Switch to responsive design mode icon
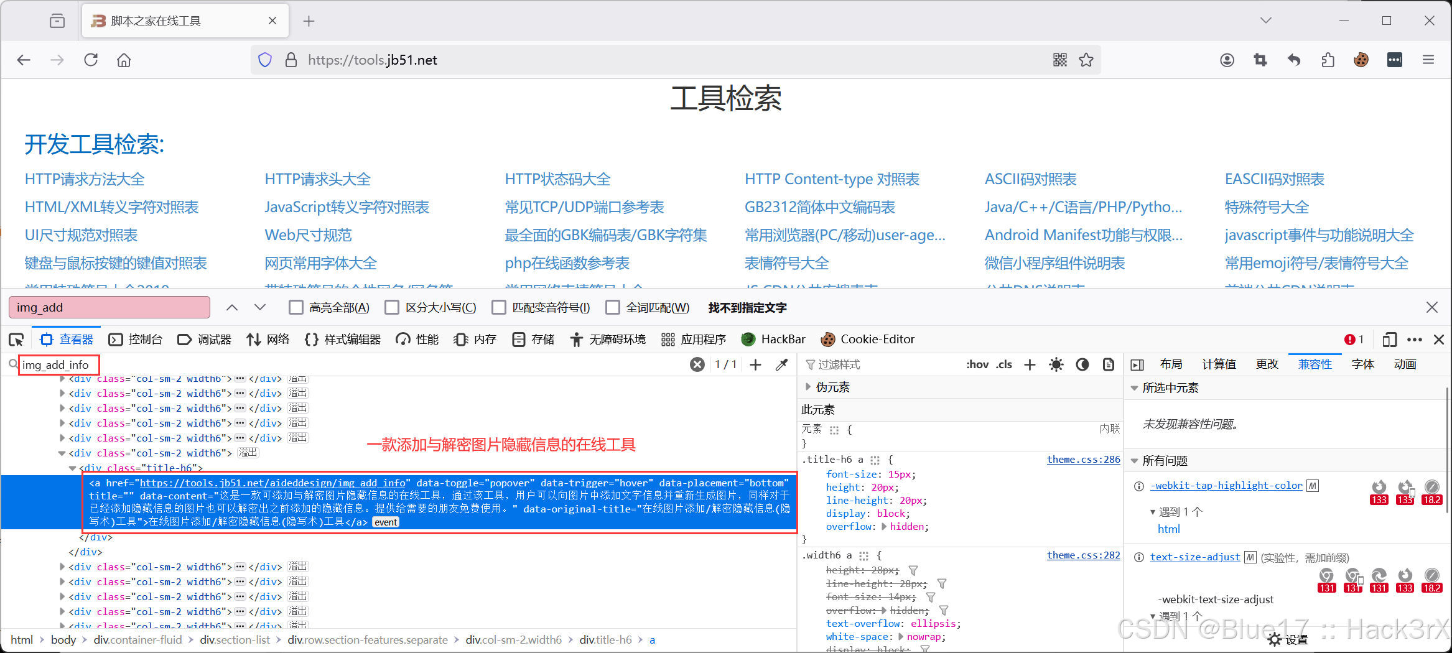The image size is (1452, 653). 1389,340
